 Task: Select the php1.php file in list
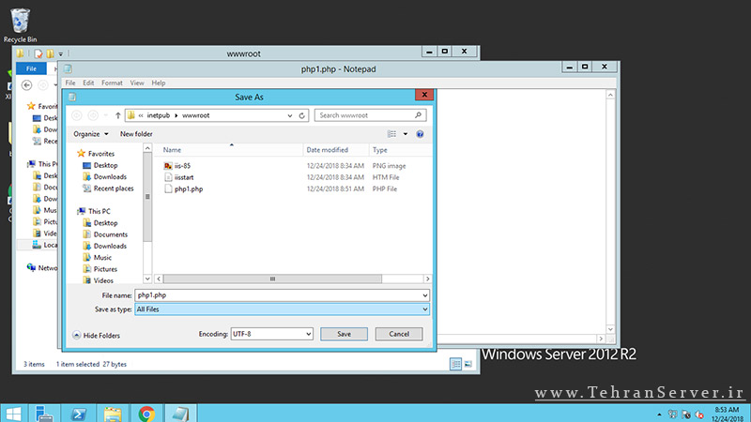[x=188, y=188]
